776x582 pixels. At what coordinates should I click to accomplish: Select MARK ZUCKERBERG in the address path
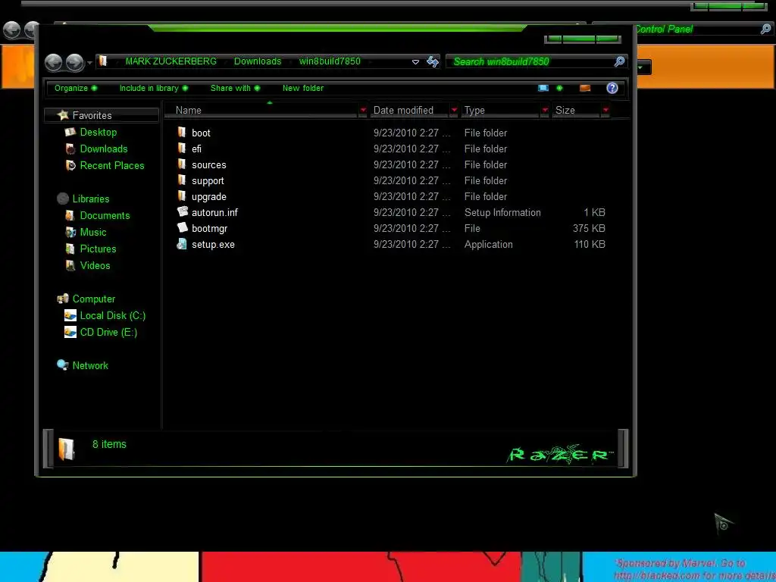(x=171, y=61)
